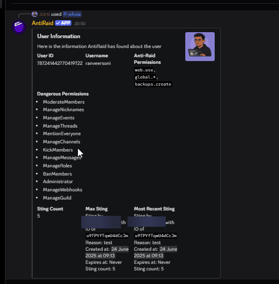Screen dimensions: 279x284
Task: Click the Created at date under Max Sting
Action: (x=107, y=252)
